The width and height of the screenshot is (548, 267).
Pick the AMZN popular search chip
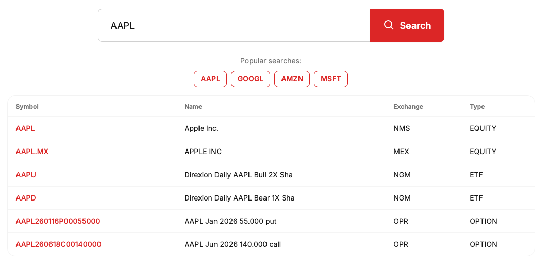coord(292,79)
